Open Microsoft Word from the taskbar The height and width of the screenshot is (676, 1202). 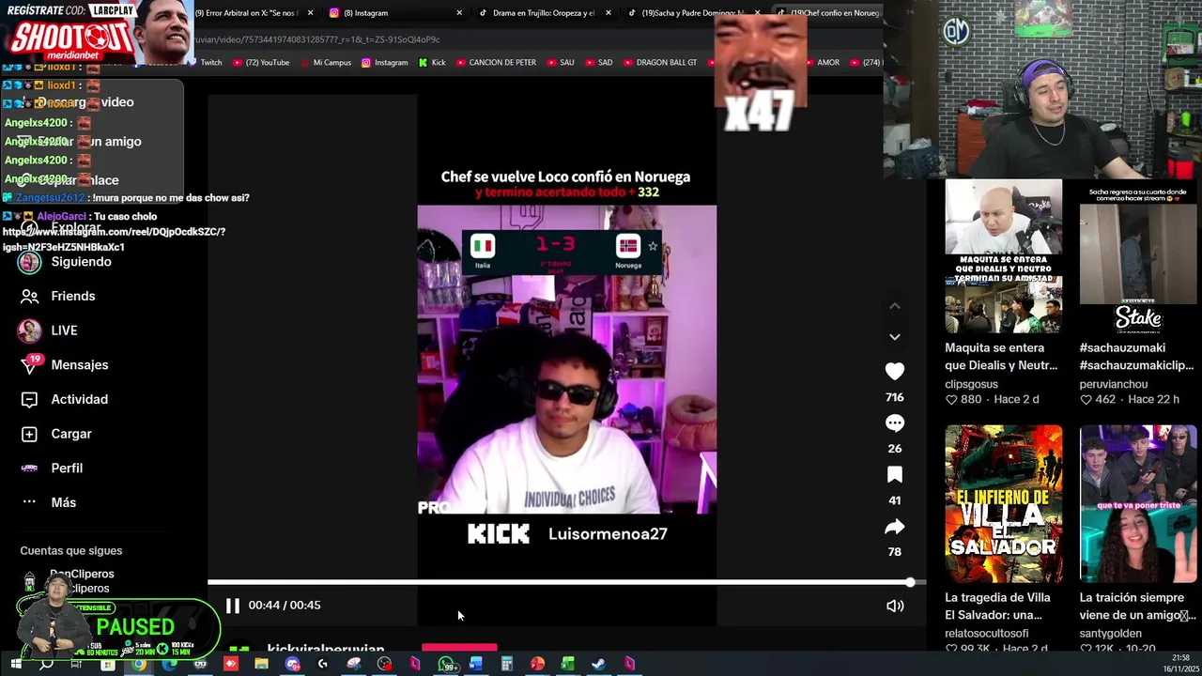point(476,665)
